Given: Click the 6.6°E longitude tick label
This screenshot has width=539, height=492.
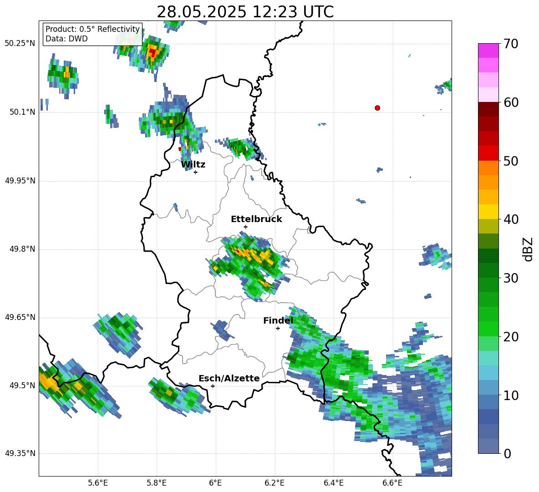Looking at the screenshot, I should pyautogui.click(x=392, y=483).
